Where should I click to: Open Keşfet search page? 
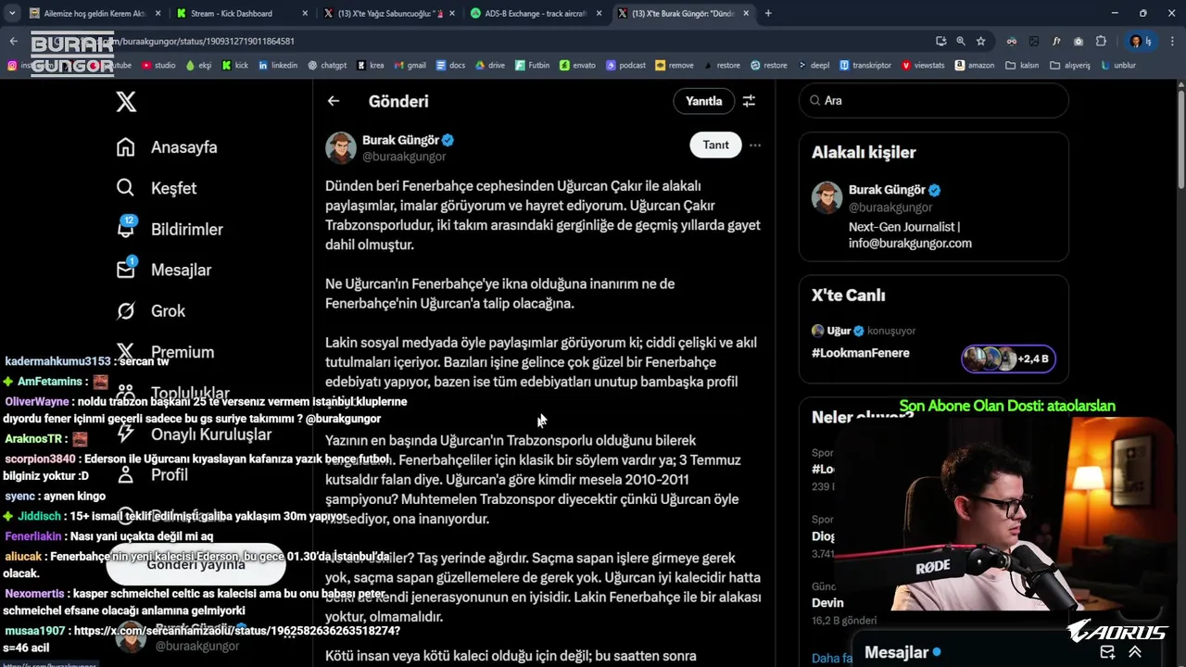[x=157, y=188]
